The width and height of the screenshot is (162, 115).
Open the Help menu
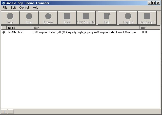[35, 8]
